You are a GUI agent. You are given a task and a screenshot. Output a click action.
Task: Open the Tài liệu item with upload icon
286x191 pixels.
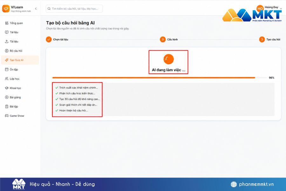tap(20, 41)
